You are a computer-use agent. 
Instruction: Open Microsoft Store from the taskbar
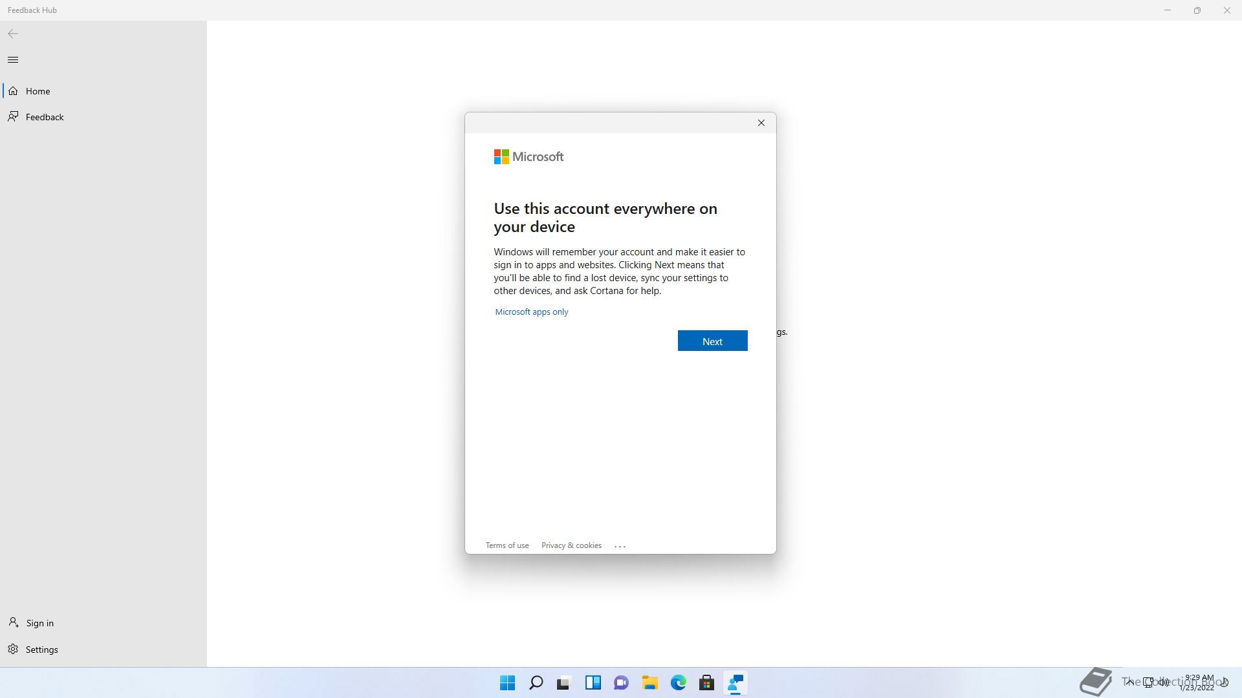pos(706,682)
